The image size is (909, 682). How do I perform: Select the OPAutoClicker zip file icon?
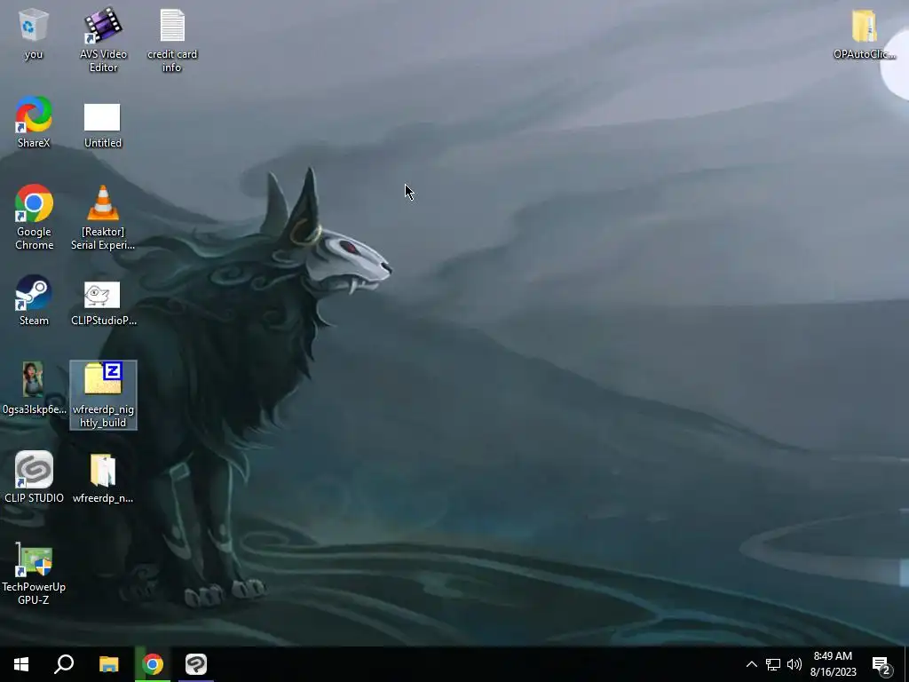865,33
